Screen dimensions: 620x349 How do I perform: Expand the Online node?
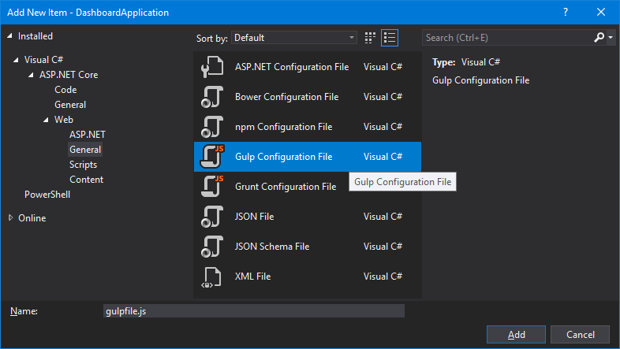click(x=11, y=217)
